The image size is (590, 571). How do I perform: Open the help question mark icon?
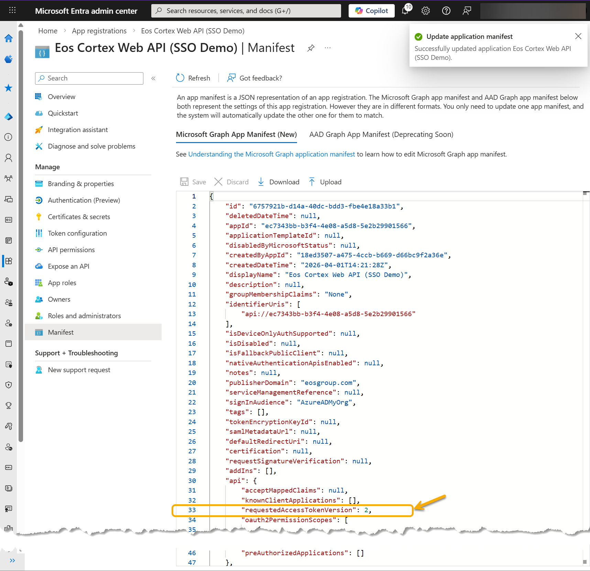(446, 11)
